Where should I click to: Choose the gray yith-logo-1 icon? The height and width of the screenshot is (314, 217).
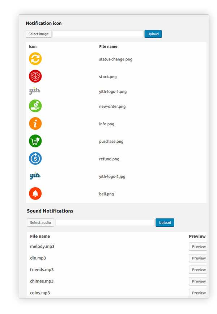coord(35,91)
